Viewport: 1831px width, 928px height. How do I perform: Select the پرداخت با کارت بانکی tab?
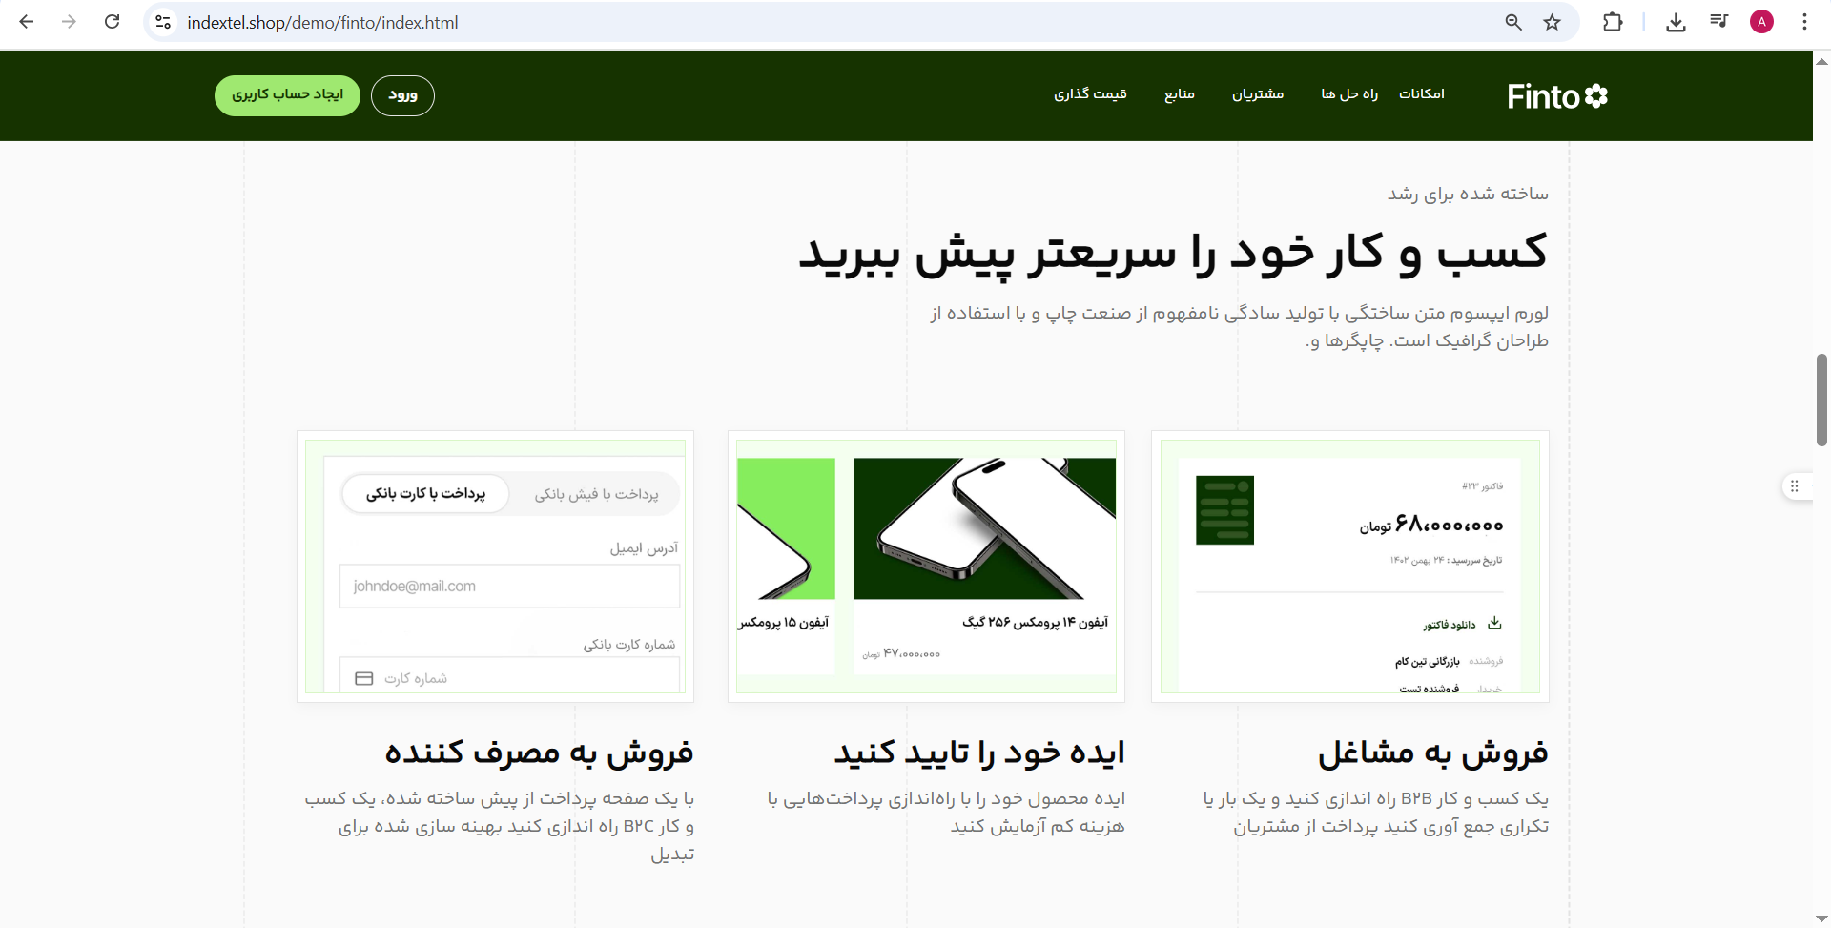[x=425, y=494]
